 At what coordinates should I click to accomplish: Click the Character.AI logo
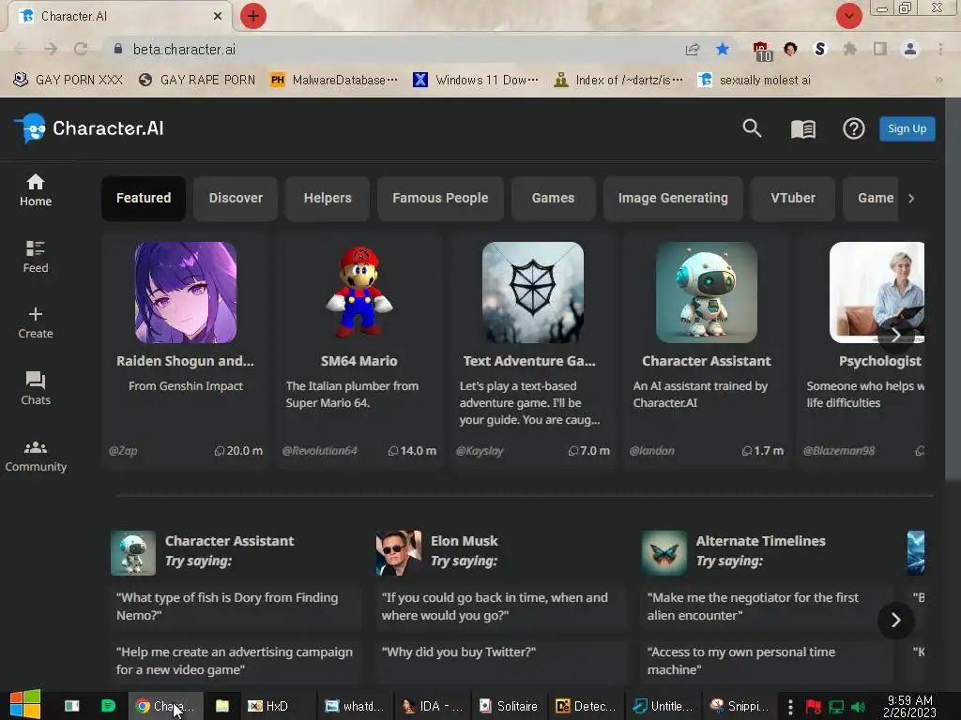(89, 128)
